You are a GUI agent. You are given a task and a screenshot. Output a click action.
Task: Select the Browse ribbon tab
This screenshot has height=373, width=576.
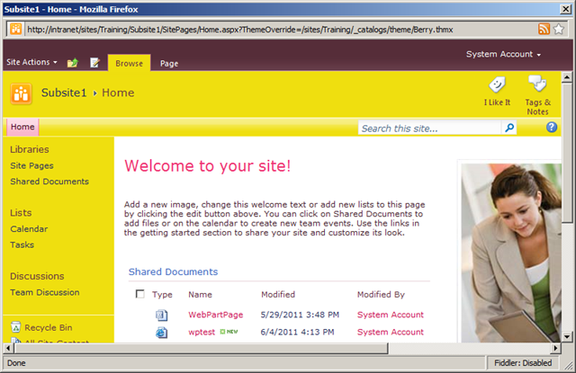pos(129,63)
